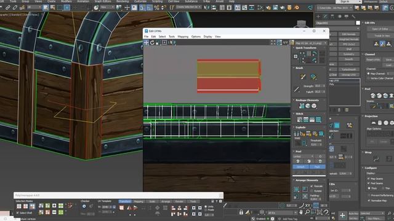Select the Pan hand tool at bottom
This screenshot has width=394, height=221.
pyautogui.click(x=301, y=212)
